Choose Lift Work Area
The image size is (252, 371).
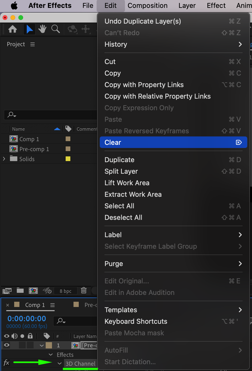(x=173, y=183)
